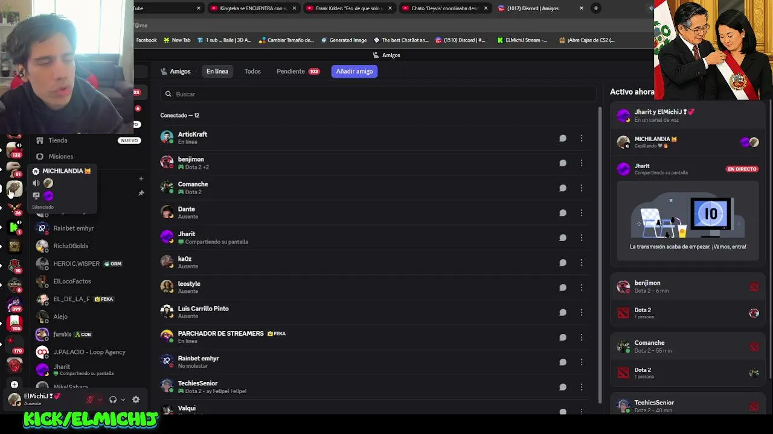
Task: Open the MICHILANDIA voice channel activity card
Action: coord(688,142)
